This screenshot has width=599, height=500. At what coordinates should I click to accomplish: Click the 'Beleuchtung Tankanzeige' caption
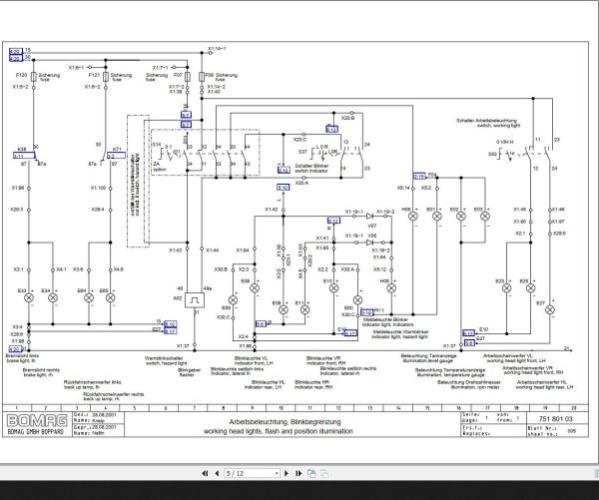[428, 355]
